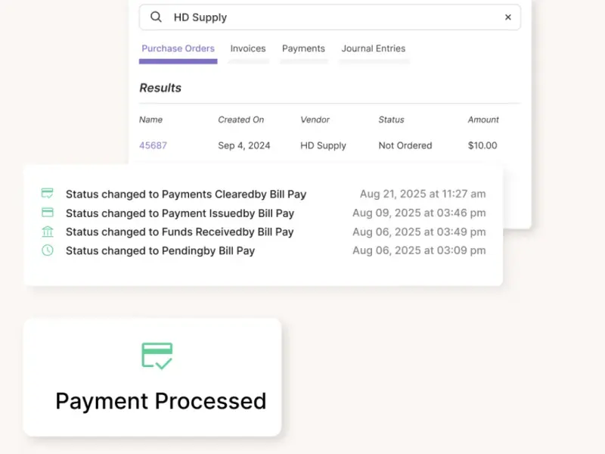Click the Created On column header
Viewport: 605px width, 454px height.
coord(241,120)
